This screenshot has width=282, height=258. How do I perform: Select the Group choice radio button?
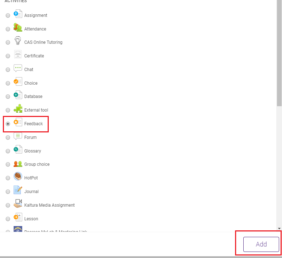coord(8,164)
